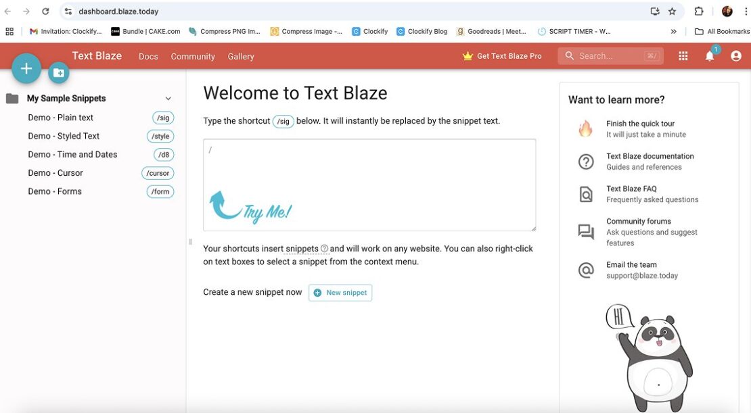
Task: Open the Bundle | CAKE.com bookmark
Action: tap(145, 31)
